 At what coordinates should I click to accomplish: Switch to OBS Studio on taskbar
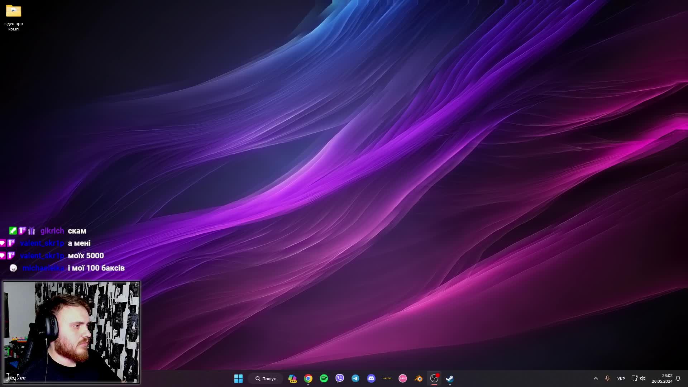[434, 378]
